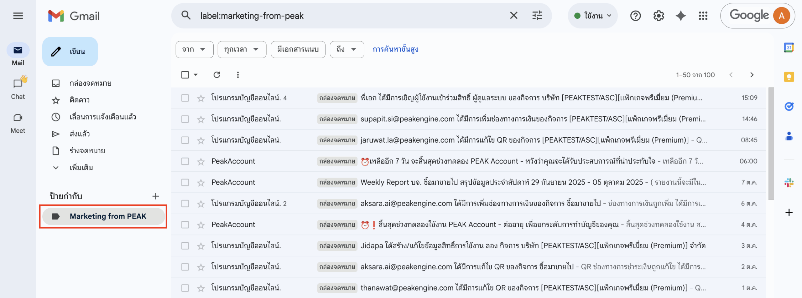Screen dimensions: 802x298
Task: Star the PeakAccount Weekly Report email
Action: click(x=200, y=182)
